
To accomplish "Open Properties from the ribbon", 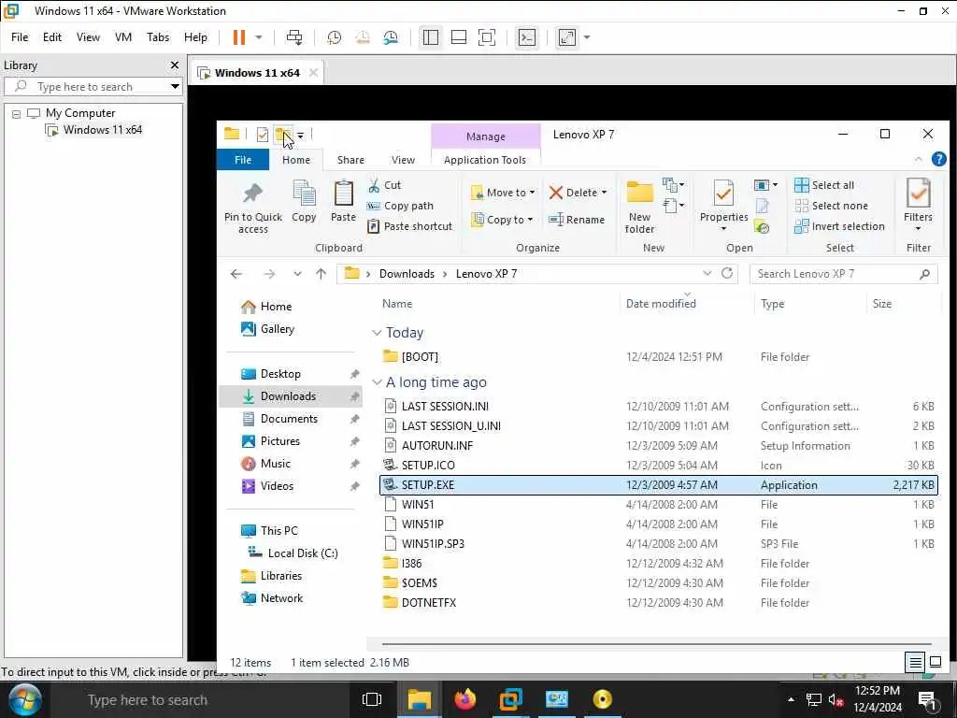I will [724, 205].
